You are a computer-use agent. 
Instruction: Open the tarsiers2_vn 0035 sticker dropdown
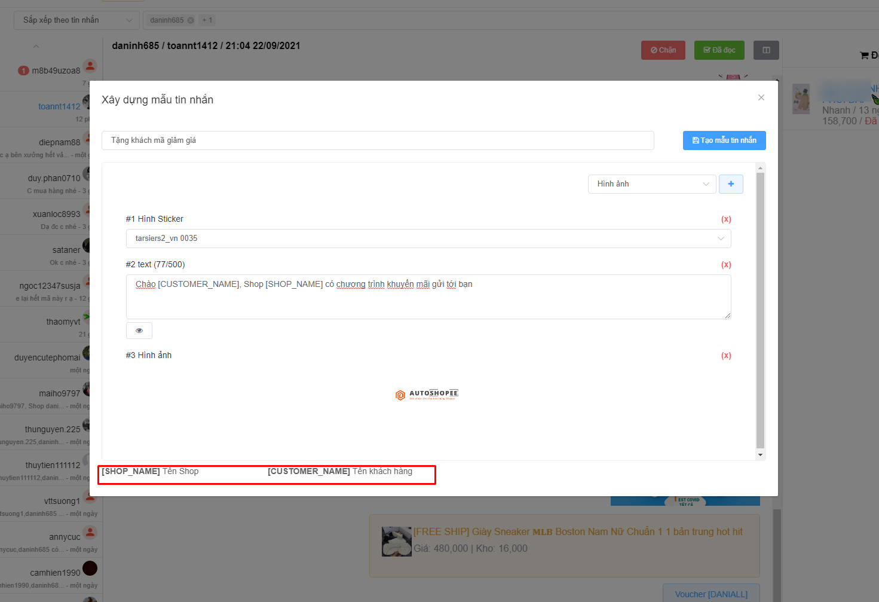coord(428,239)
